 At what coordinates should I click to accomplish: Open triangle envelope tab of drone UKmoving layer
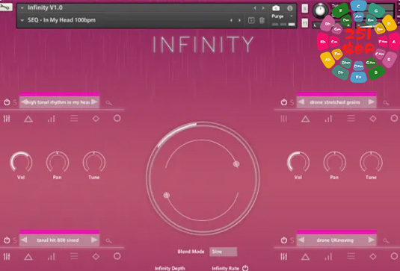(305, 257)
